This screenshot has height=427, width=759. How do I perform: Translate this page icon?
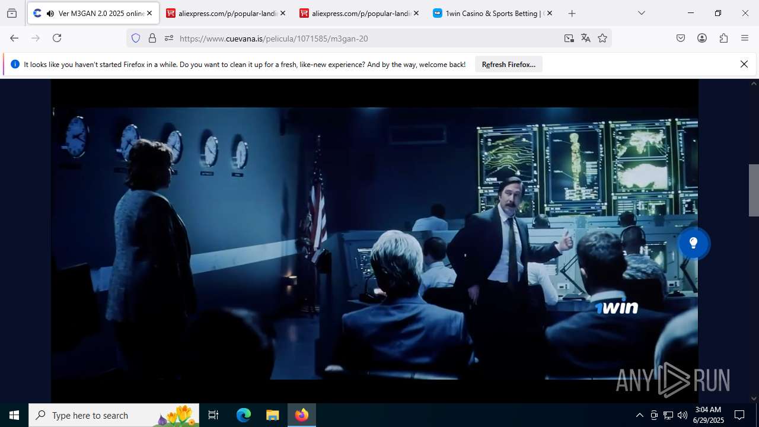(x=586, y=38)
